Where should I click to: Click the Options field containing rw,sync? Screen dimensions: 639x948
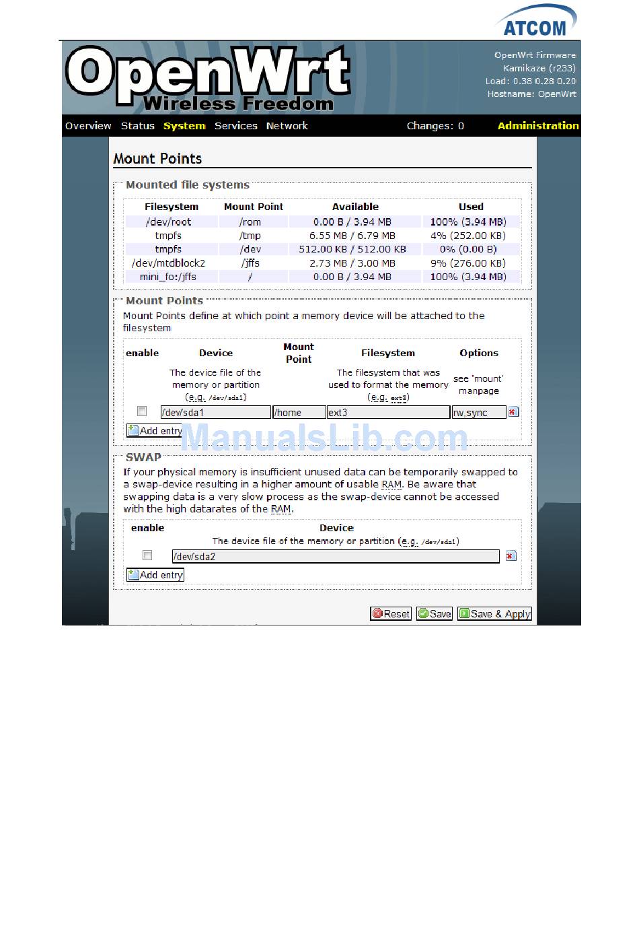click(x=478, y=413)
